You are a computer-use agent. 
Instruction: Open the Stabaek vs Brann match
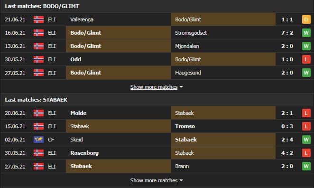coord(157,166)
